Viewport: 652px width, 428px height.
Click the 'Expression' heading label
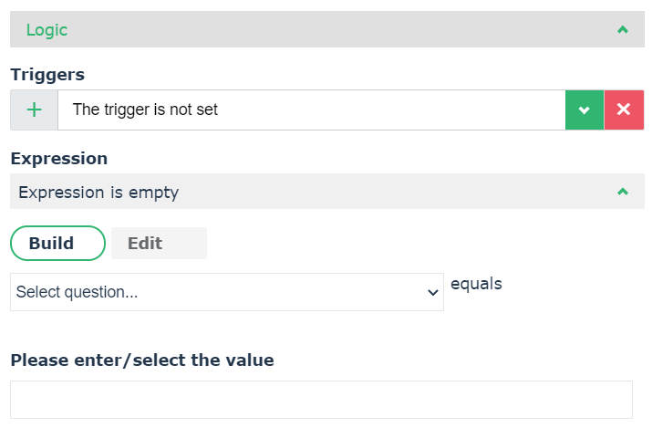click(59, 158)
